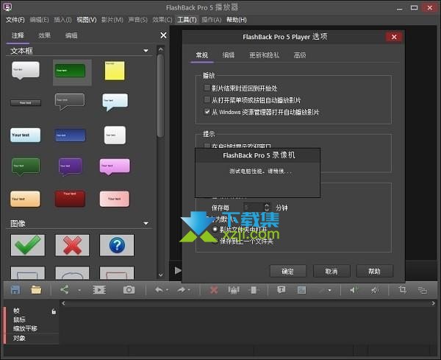This screenshot has width=441, height=360.
Task: Play the movie with the play button
Action: (x=178, y=271)
